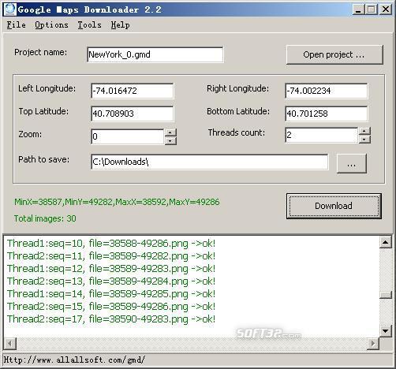Click the Bottom Latitude label
This screenshot has height=369, width=396.
pos(238,111)
